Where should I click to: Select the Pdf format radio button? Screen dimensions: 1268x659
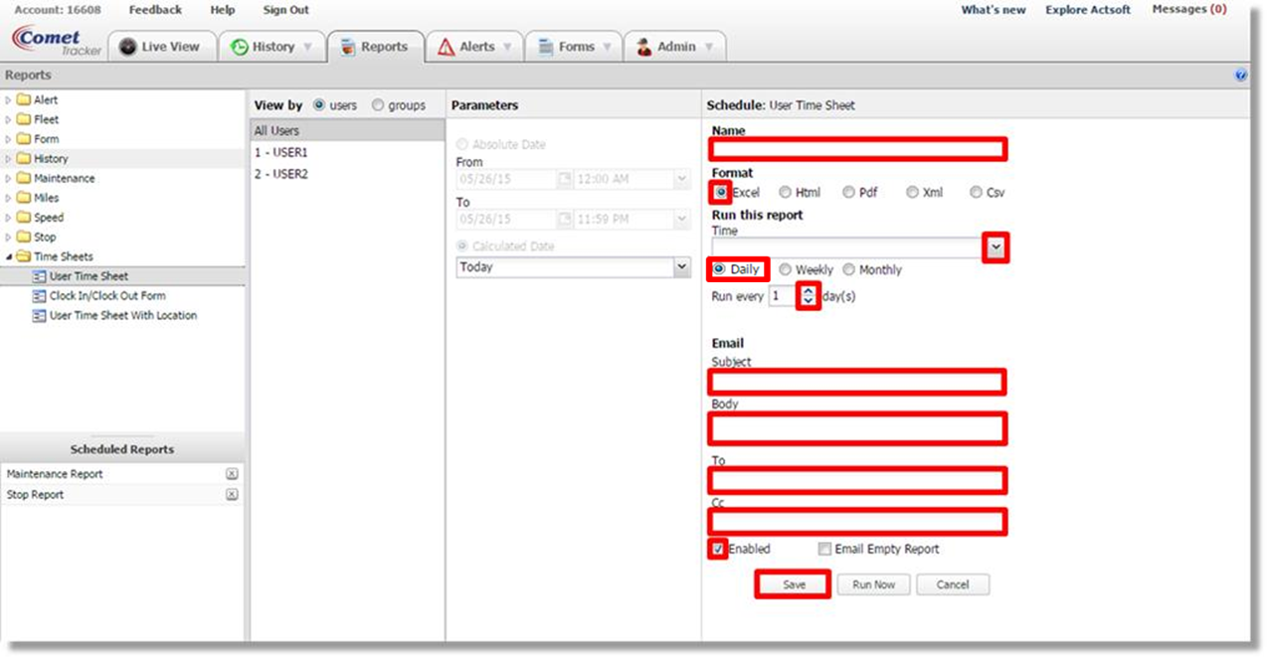(848, 193)
